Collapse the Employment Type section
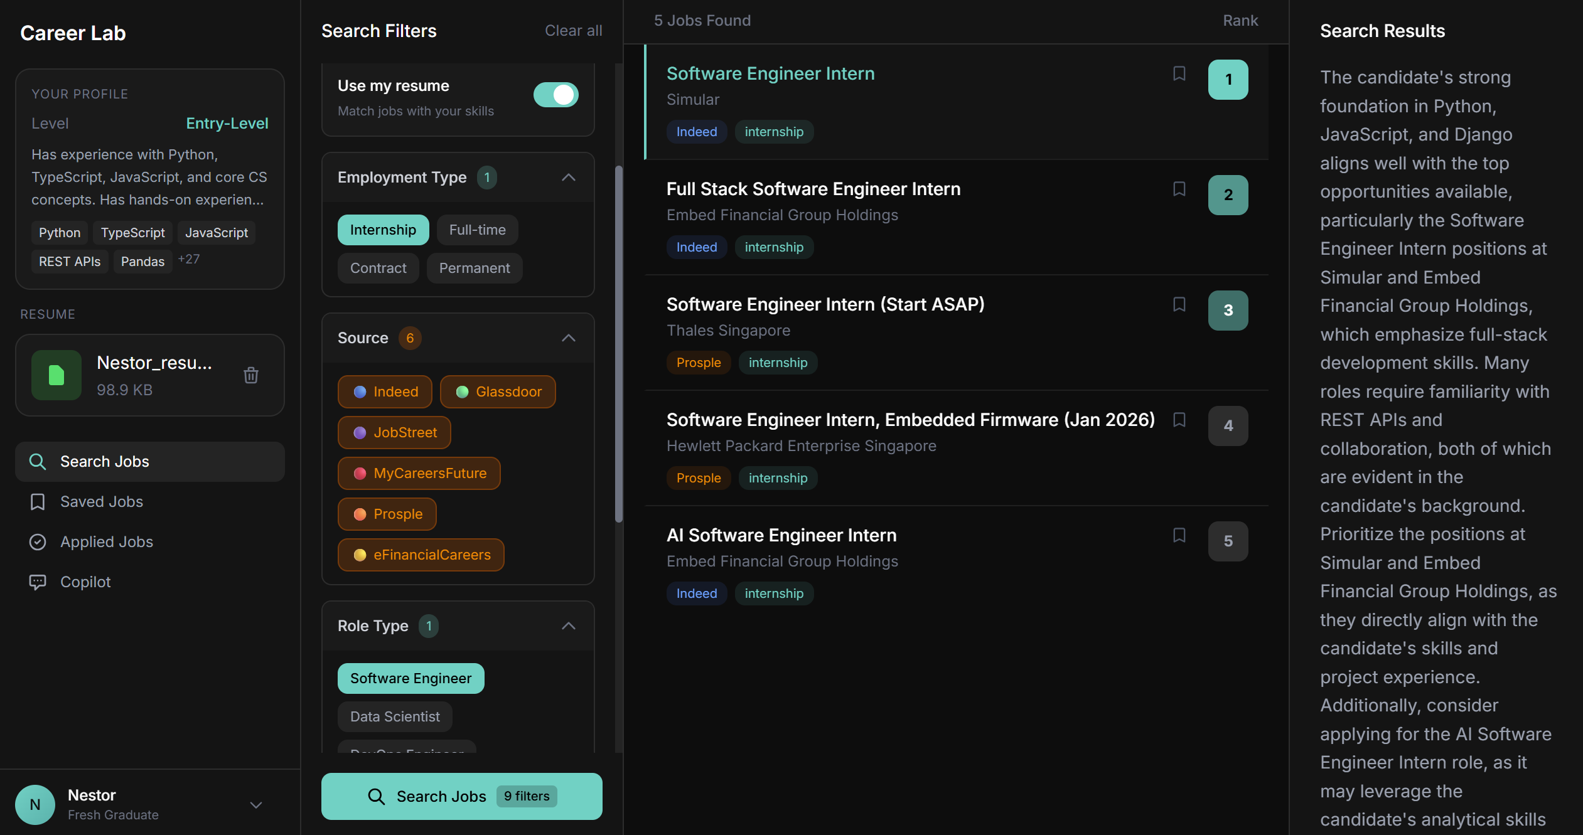 click(568, 178)
